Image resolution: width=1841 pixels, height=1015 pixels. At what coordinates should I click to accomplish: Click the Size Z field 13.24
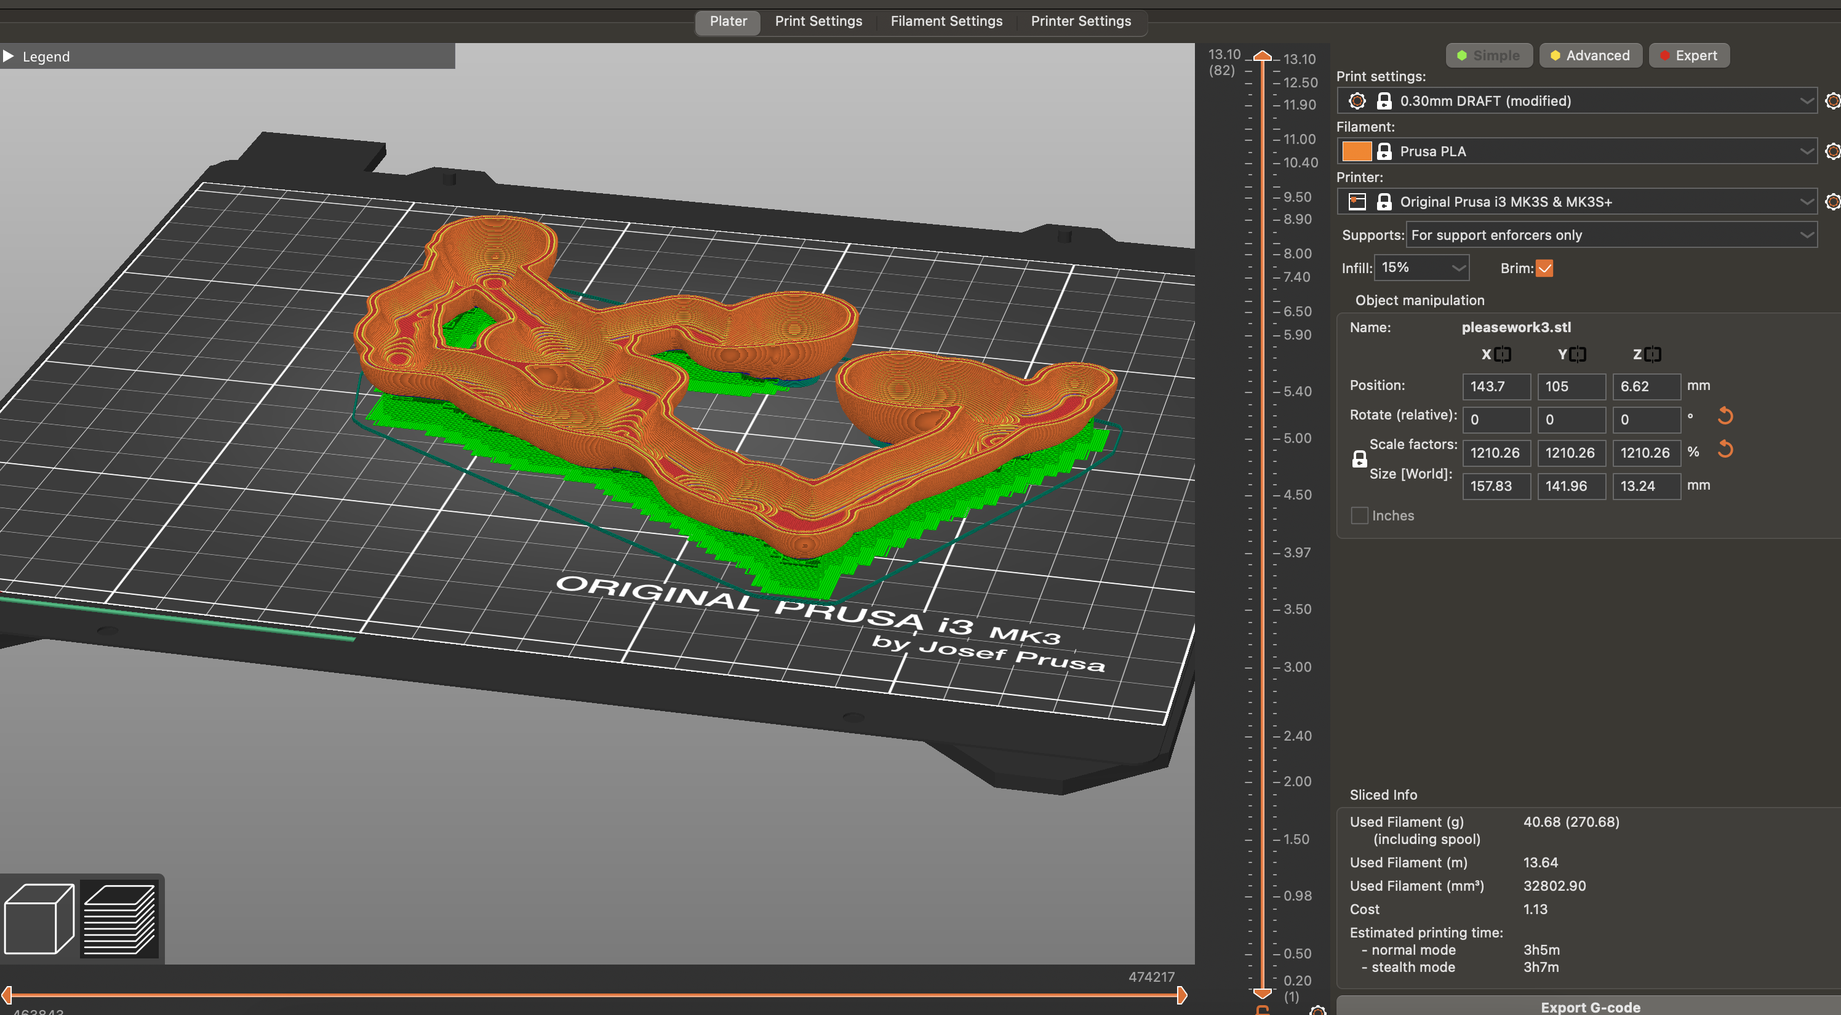(1647, 486)
